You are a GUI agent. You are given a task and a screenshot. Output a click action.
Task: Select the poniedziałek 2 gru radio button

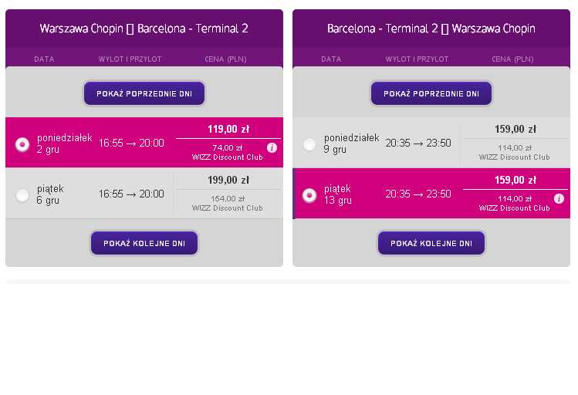22,144
